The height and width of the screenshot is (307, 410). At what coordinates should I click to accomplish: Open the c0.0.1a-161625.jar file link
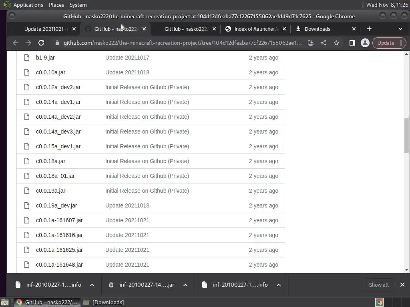click(59, 250)
